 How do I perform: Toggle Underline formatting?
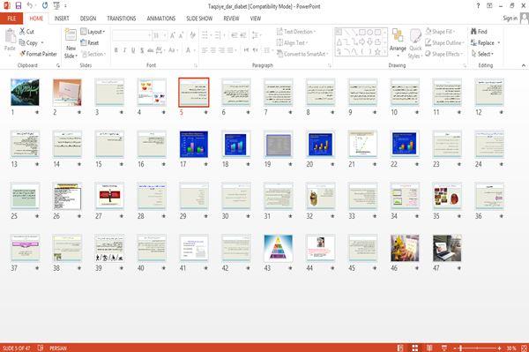tap(133, 50)
